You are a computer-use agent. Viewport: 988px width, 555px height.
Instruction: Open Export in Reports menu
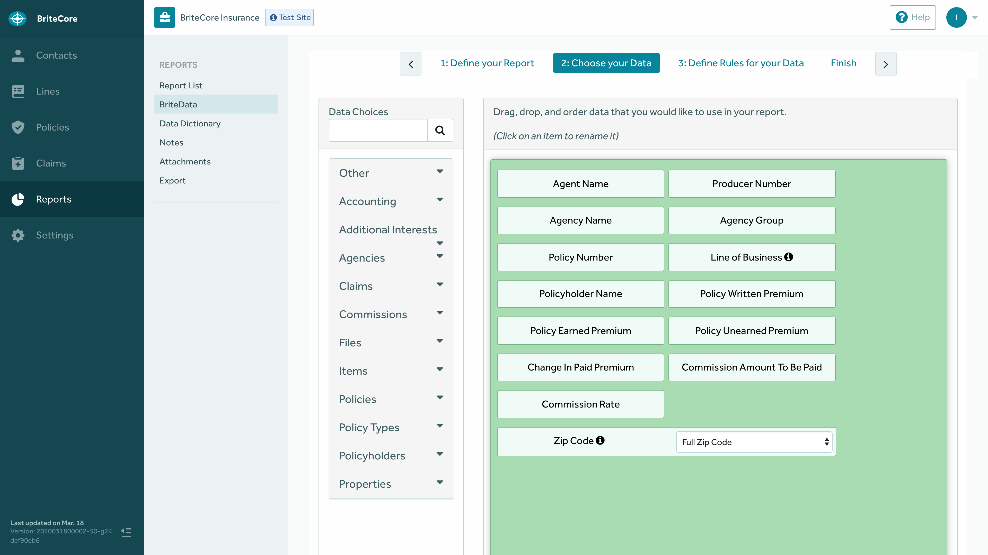point(216,180)
